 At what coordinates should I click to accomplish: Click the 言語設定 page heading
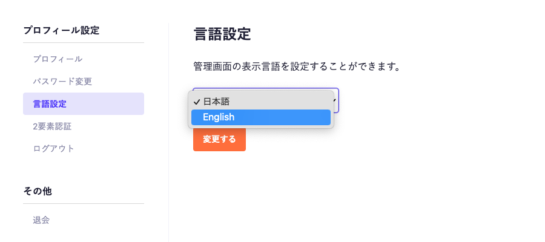222,34
